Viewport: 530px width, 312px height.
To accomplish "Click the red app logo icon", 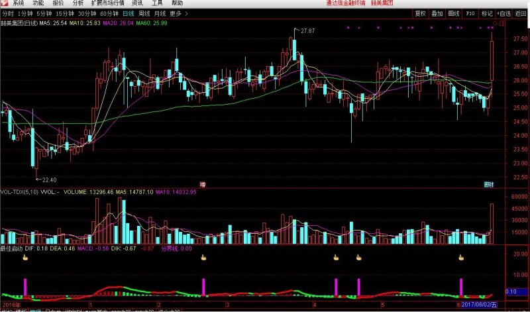I will [x=5, y=3].
